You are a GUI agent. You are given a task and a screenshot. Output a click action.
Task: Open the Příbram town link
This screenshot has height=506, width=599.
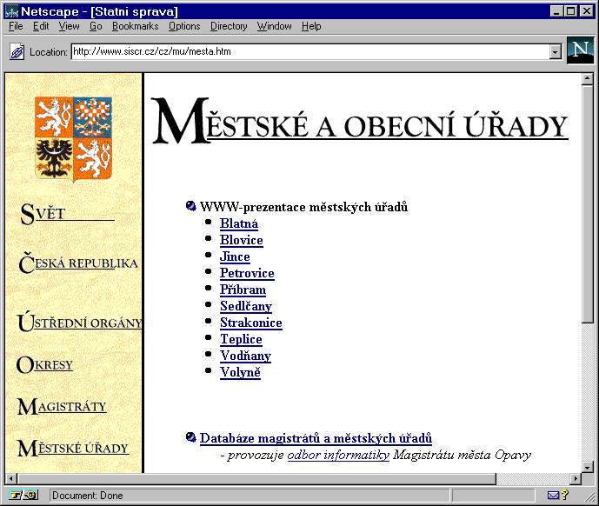243,290
